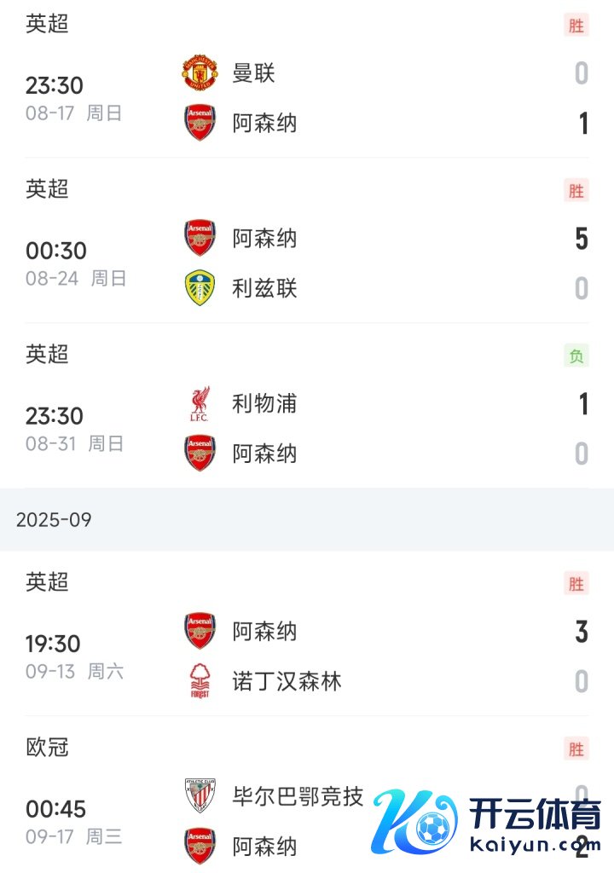The height and width of the screenshot is (873, 614).
Task: Click Arsenal crest in 09-13 match
Action: (x=200, y=632)
